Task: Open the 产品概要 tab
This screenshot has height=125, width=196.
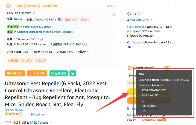Action: pos(13,61)
